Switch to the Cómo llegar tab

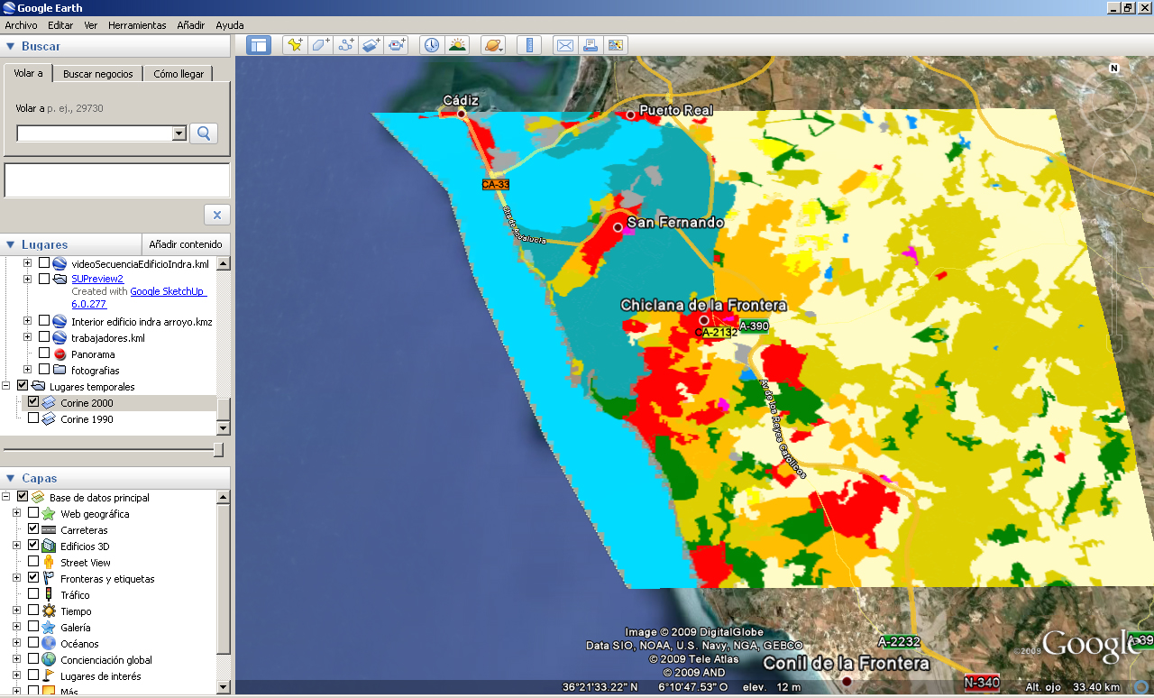(179, 74)
